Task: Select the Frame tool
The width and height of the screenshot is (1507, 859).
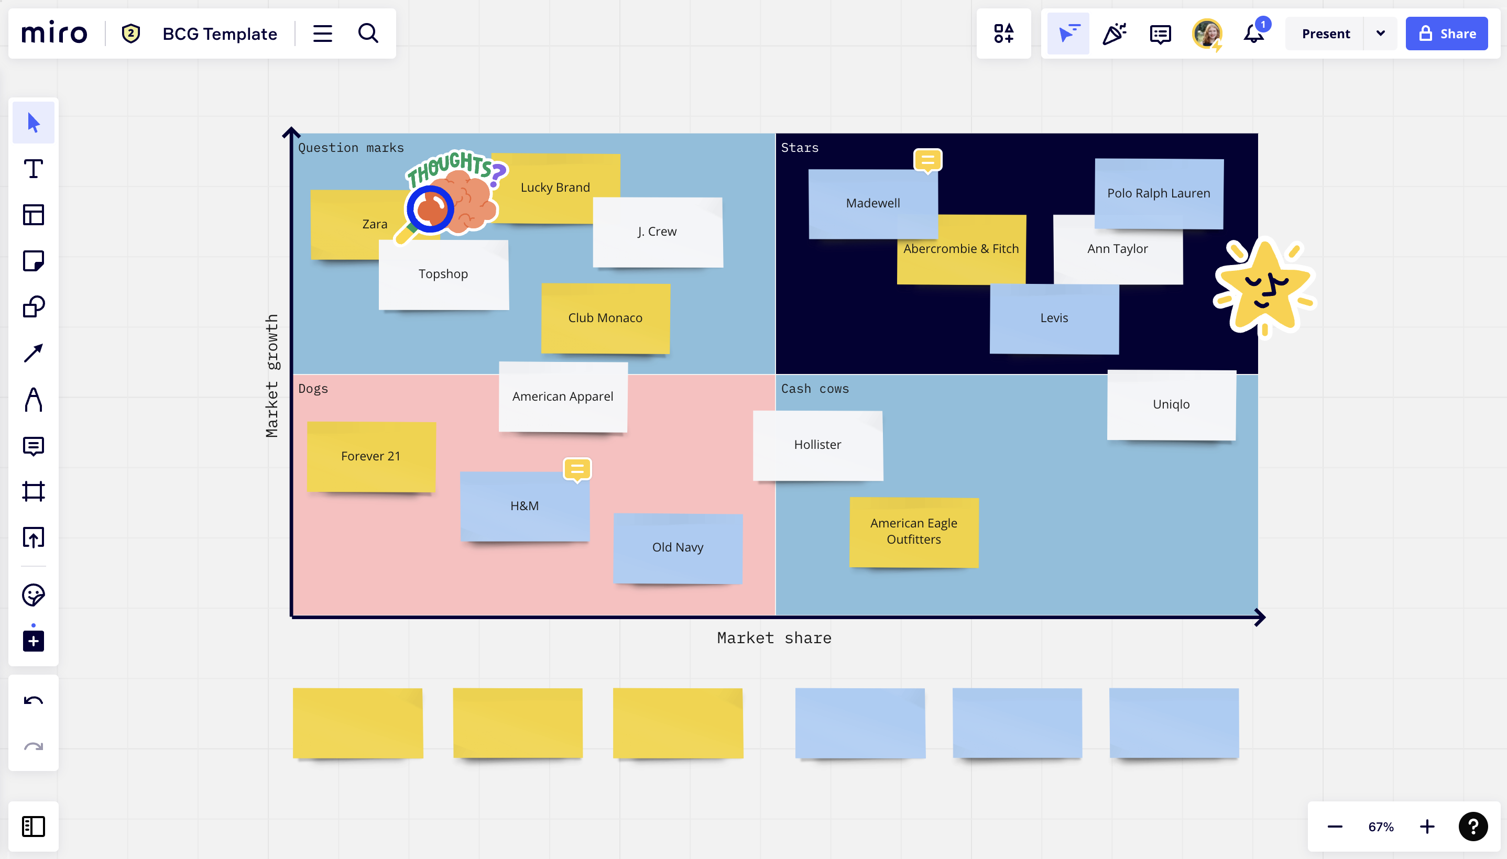Action: 34,491
